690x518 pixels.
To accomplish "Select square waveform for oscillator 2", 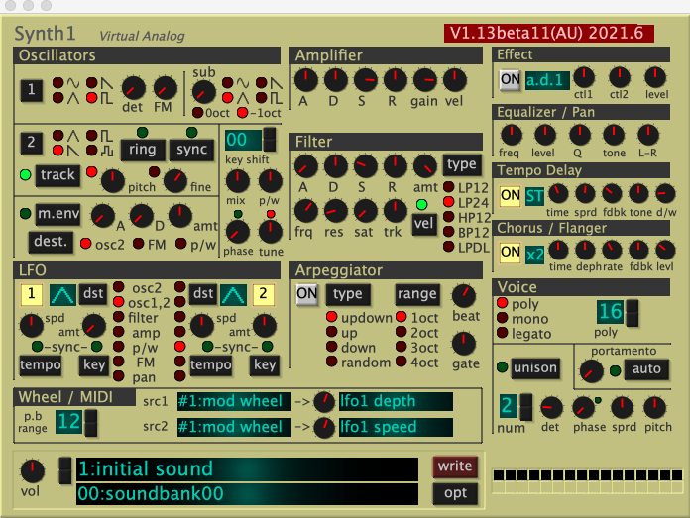I will 91,135.
